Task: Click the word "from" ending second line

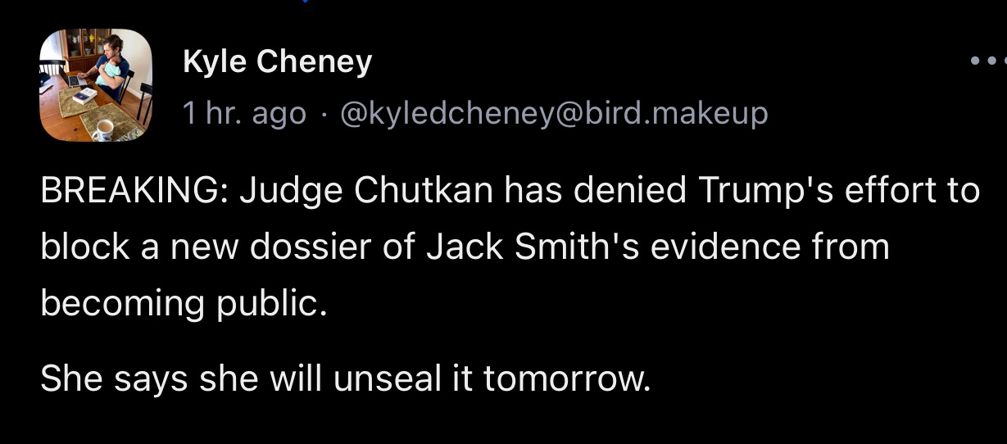Action: [851, 247]
